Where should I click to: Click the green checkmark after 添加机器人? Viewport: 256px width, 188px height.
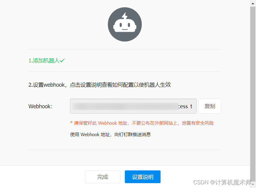62,60
